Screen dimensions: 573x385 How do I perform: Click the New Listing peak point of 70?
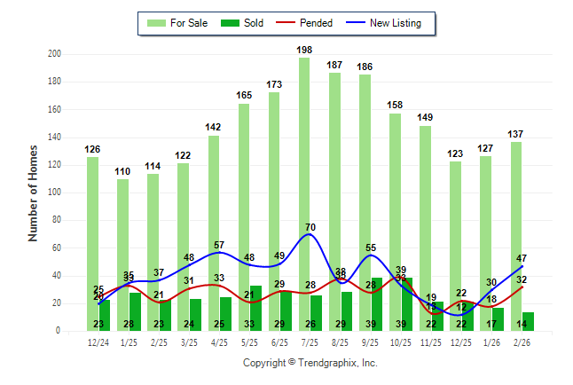pos(310,234)
